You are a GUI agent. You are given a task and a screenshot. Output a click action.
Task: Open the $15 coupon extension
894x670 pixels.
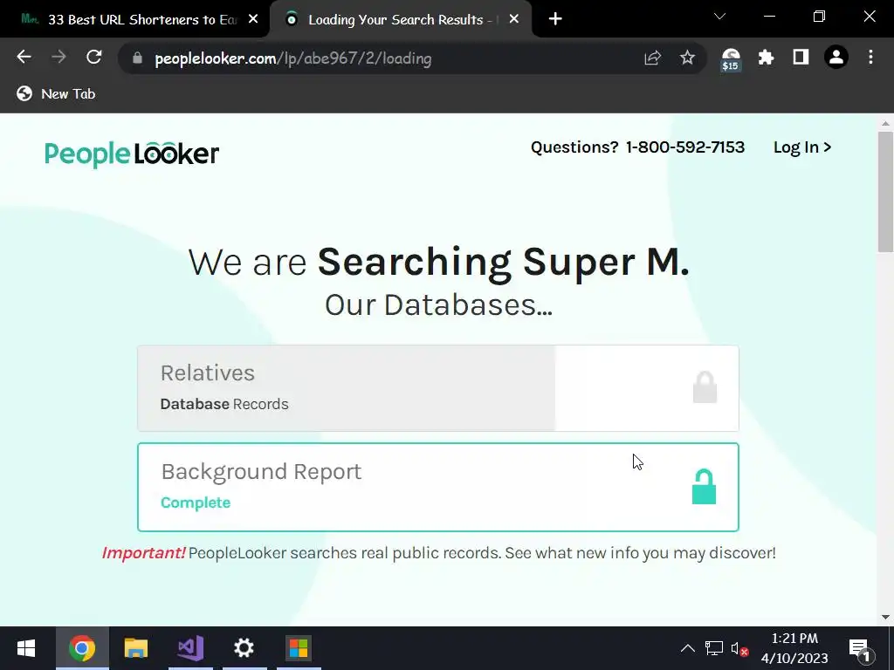(731, 58)
